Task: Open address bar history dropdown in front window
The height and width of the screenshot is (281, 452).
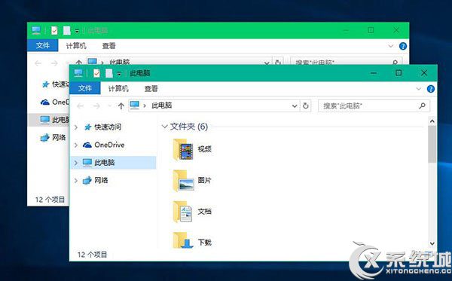Action: (x=295, y=106)
